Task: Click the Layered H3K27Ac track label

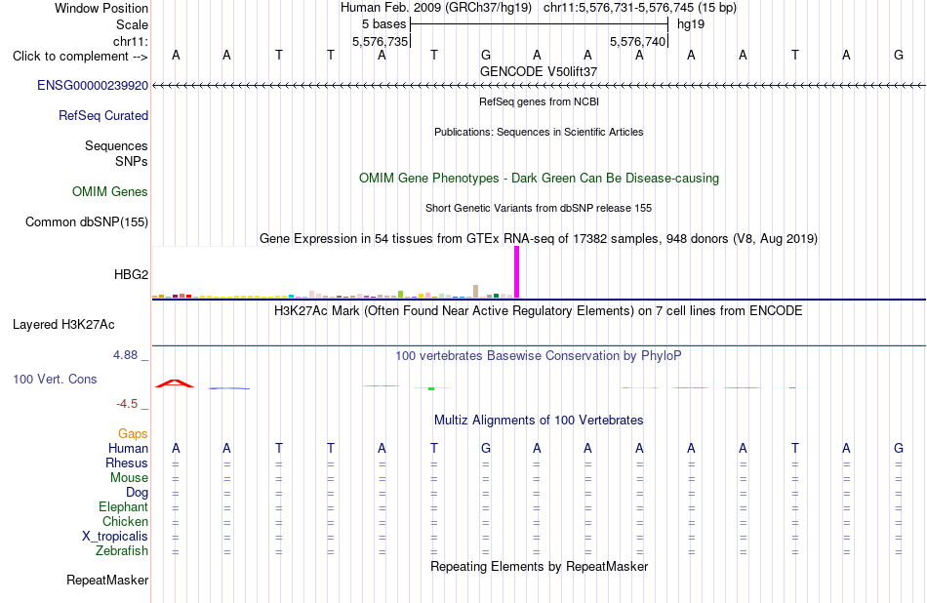Action: [63, 325]
